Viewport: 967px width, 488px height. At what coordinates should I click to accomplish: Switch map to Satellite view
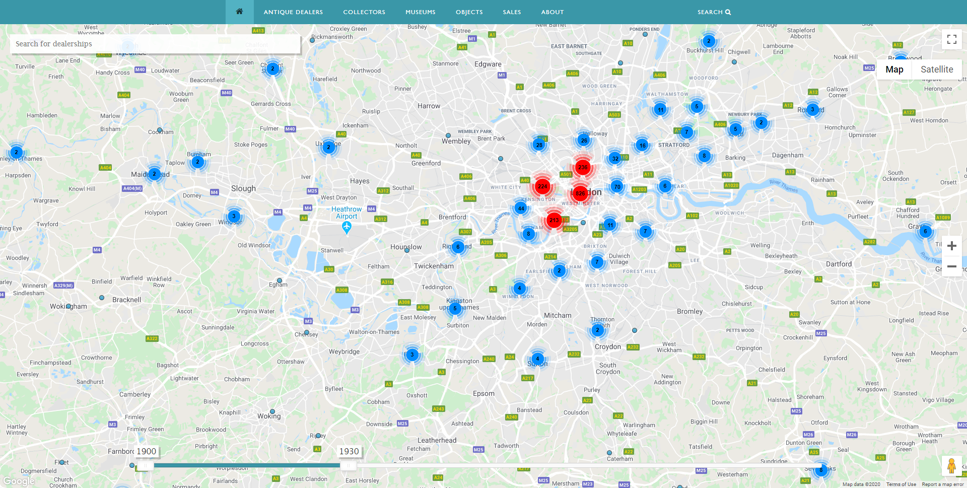936,69
